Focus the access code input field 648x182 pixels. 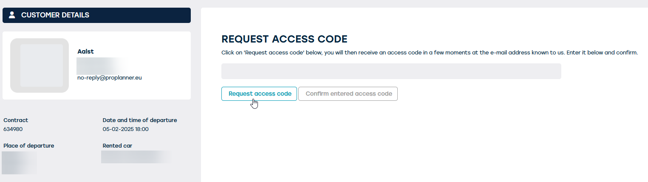point(391,71)
